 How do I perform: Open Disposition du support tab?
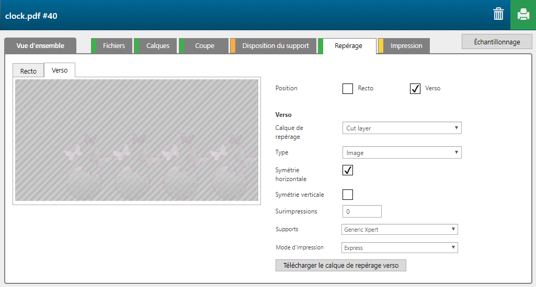tap(275, 46)
